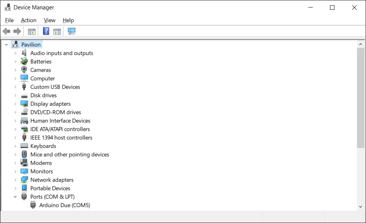Expand the Display adapters node
The width and height of the screenshot is (366, 223).
[x=15, y=104]
